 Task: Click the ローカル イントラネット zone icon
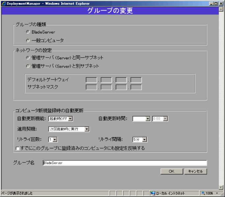click(153, 193)
